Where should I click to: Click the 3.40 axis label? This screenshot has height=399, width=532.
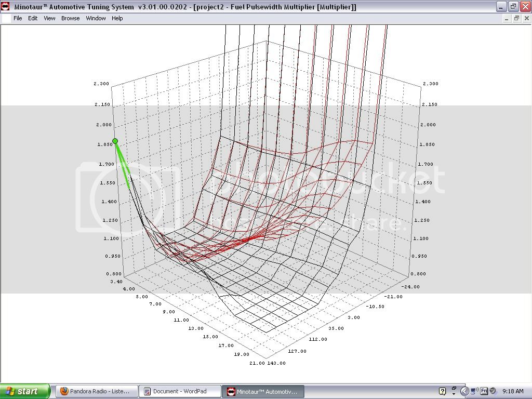pyautogui.click(x=116, y=282)
